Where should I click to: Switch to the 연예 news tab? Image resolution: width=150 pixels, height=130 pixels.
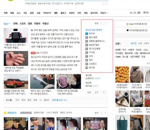[x=15, y=24]
